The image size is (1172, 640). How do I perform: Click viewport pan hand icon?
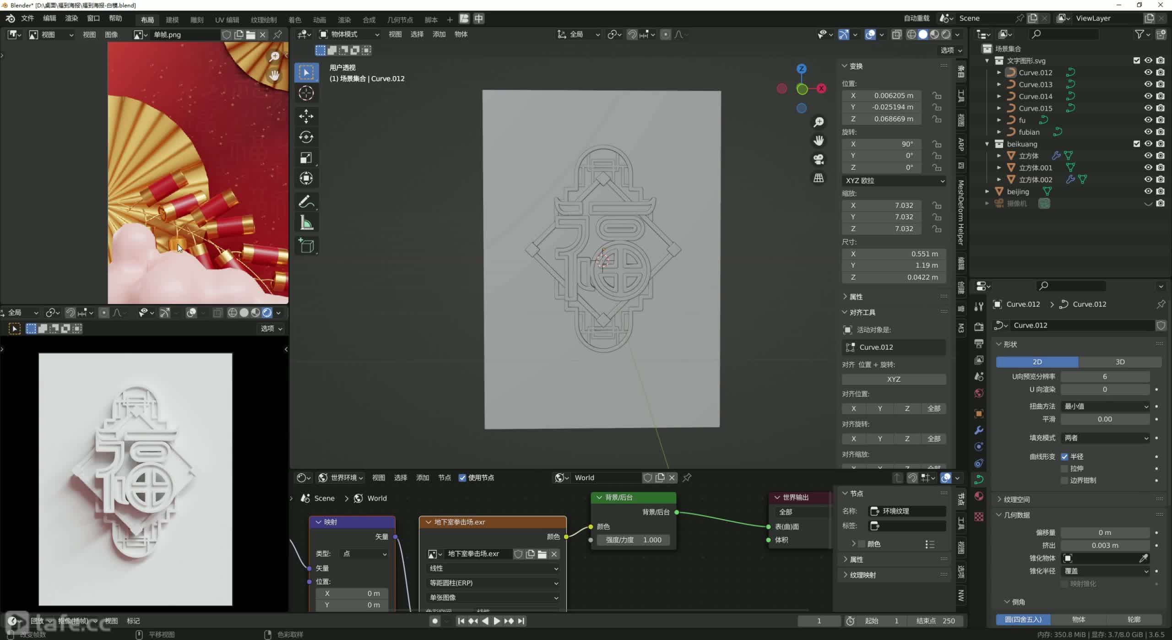coord(819,141)
